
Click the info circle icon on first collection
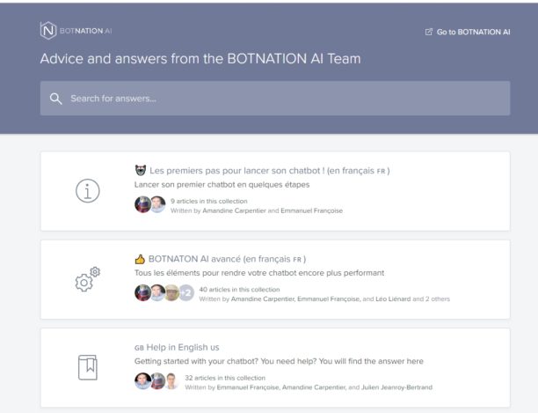coord(88,191)
